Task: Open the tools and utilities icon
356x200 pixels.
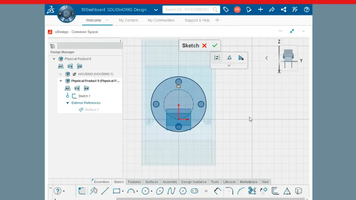Action: [x=295, y=10]
